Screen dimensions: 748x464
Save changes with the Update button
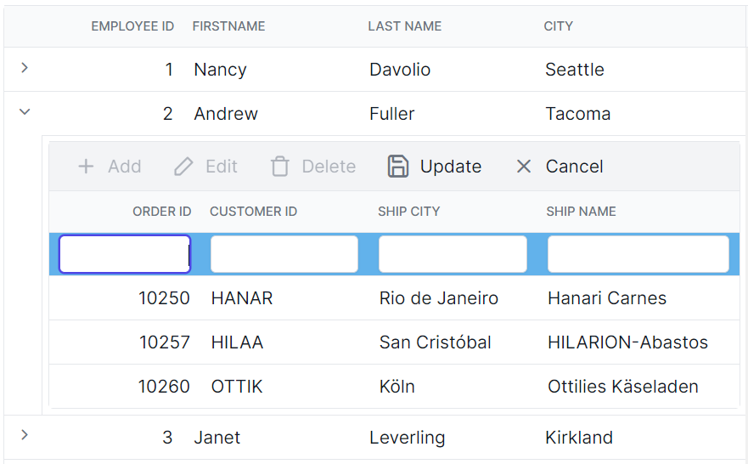coord(435,167)
